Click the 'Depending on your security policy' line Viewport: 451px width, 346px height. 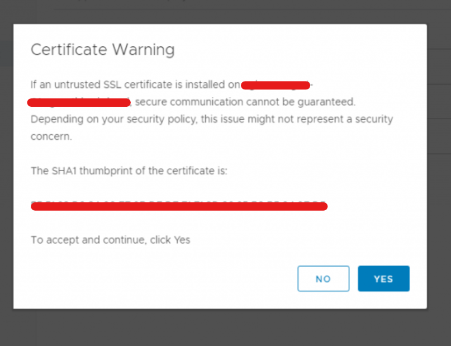point(212,119)
